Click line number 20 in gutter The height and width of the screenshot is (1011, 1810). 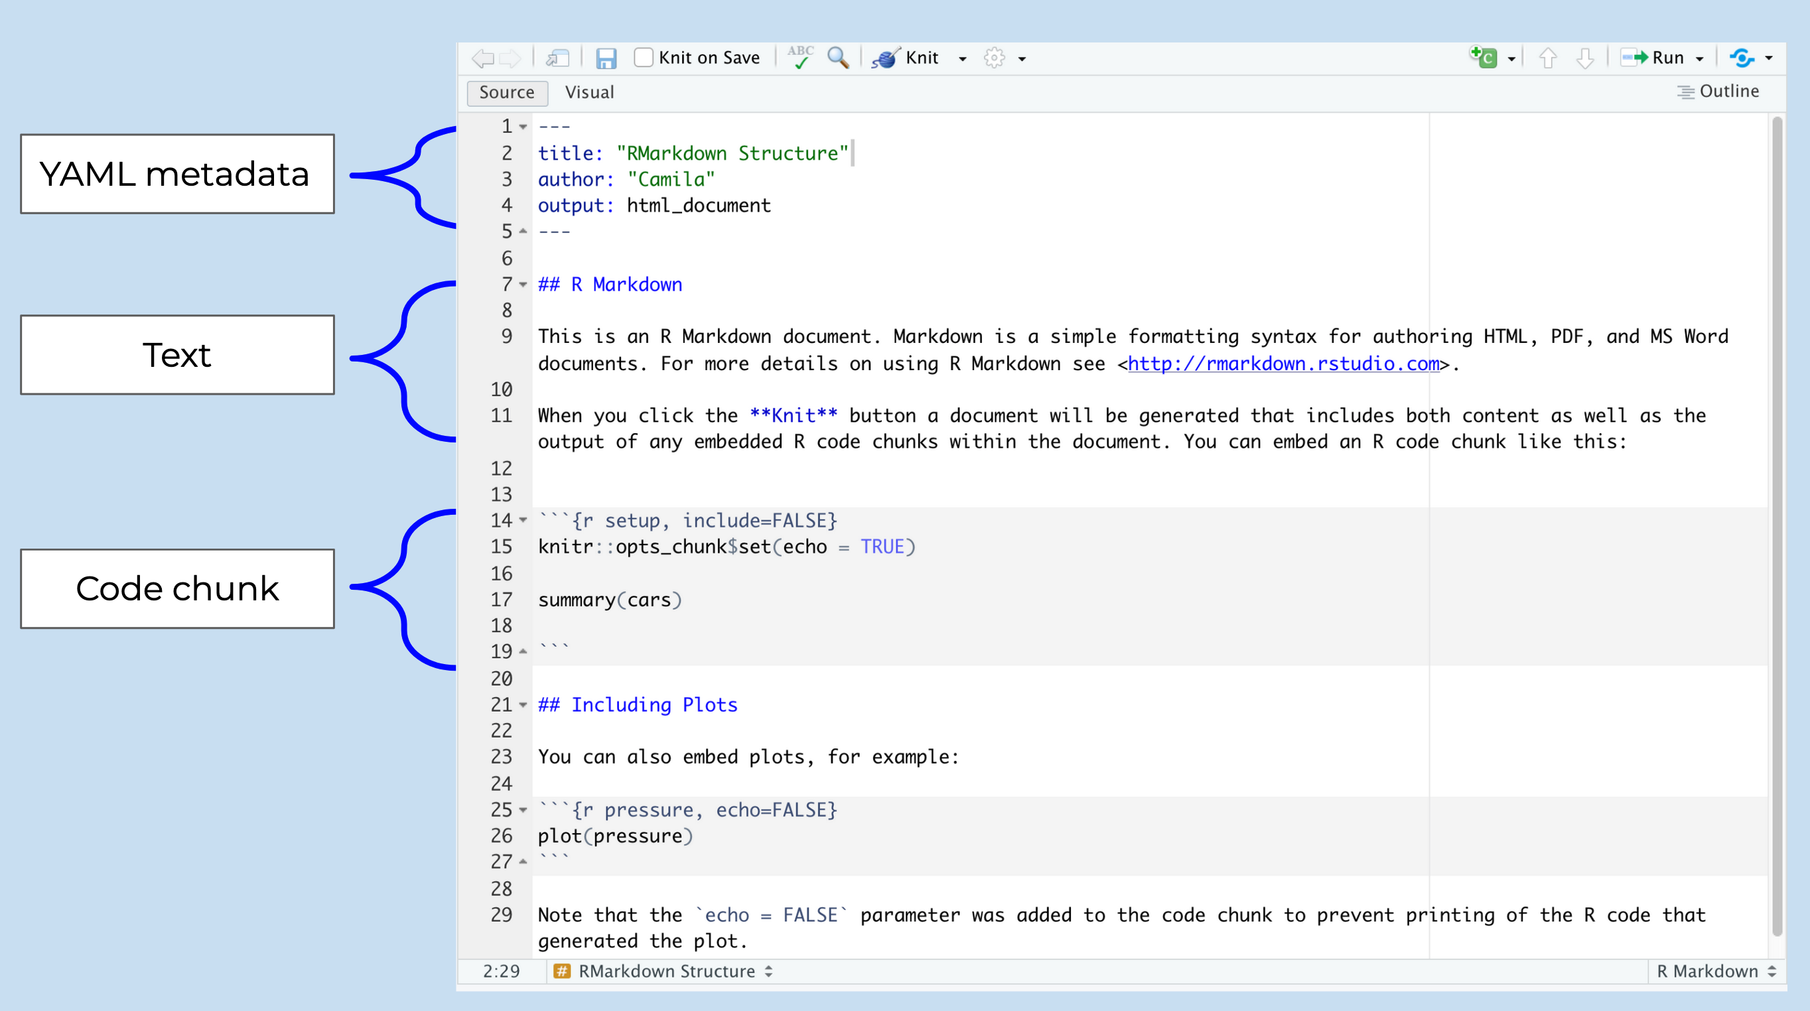pos(501,679)
